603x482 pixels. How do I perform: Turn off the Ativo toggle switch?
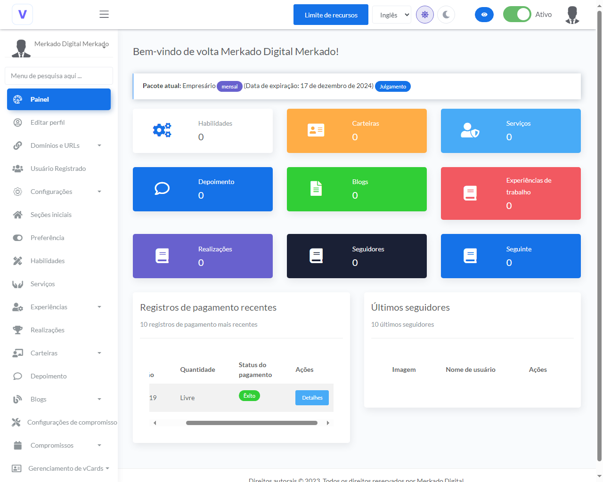pyautogui.click(x=517, y=15)
